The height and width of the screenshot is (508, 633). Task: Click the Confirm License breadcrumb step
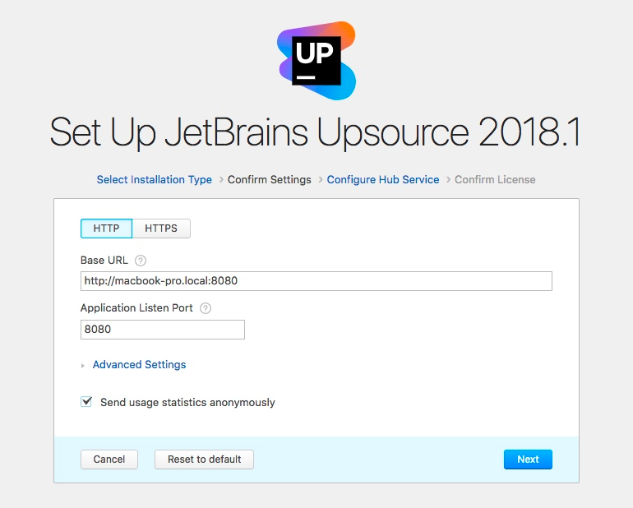(x=495, y=179)
